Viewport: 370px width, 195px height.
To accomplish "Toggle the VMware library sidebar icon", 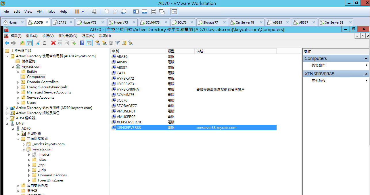I will coord(136,12).
